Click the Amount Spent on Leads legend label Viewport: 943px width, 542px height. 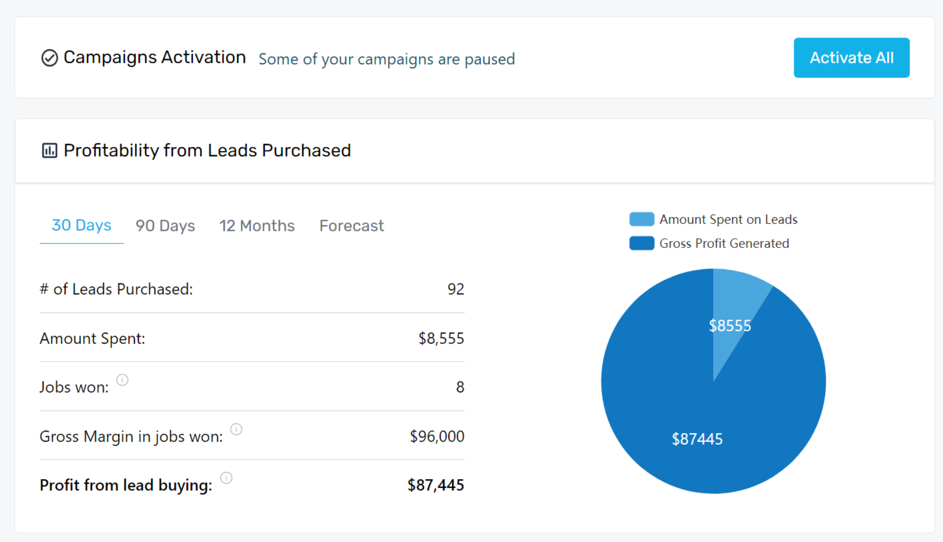point(728,219)
